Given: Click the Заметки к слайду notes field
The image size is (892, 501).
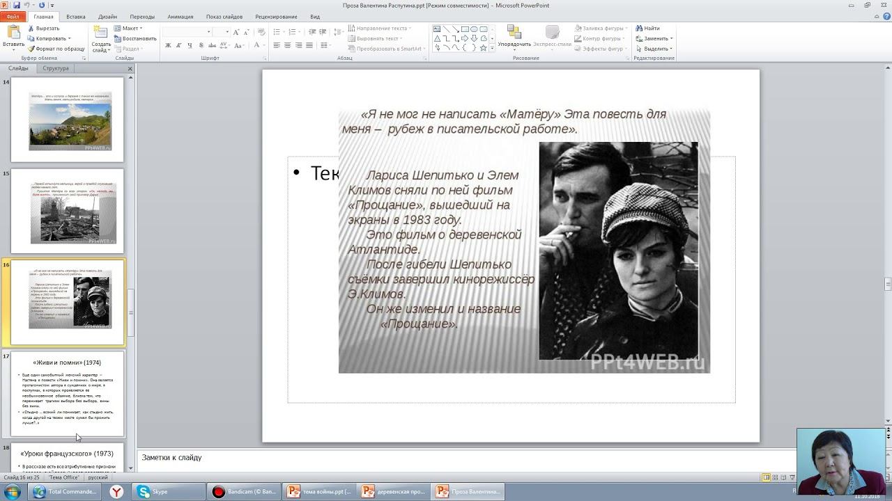Looking at the screenshot, I should (467, 458).
